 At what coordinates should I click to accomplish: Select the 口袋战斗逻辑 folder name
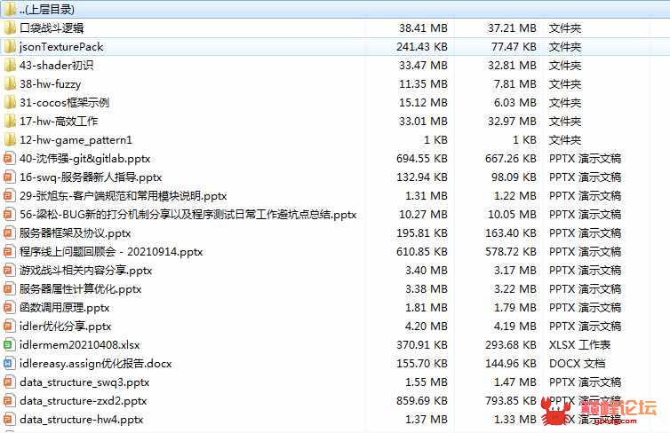point(52,28)
